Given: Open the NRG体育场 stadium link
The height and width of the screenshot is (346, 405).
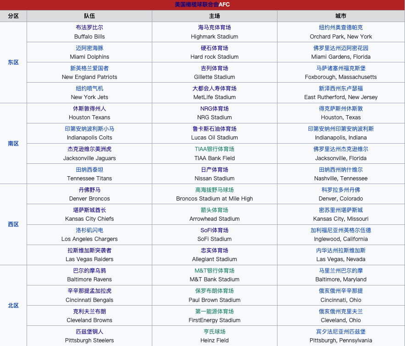Looking at the screenshot, I should pyautogui.click(x=214, y=109).
